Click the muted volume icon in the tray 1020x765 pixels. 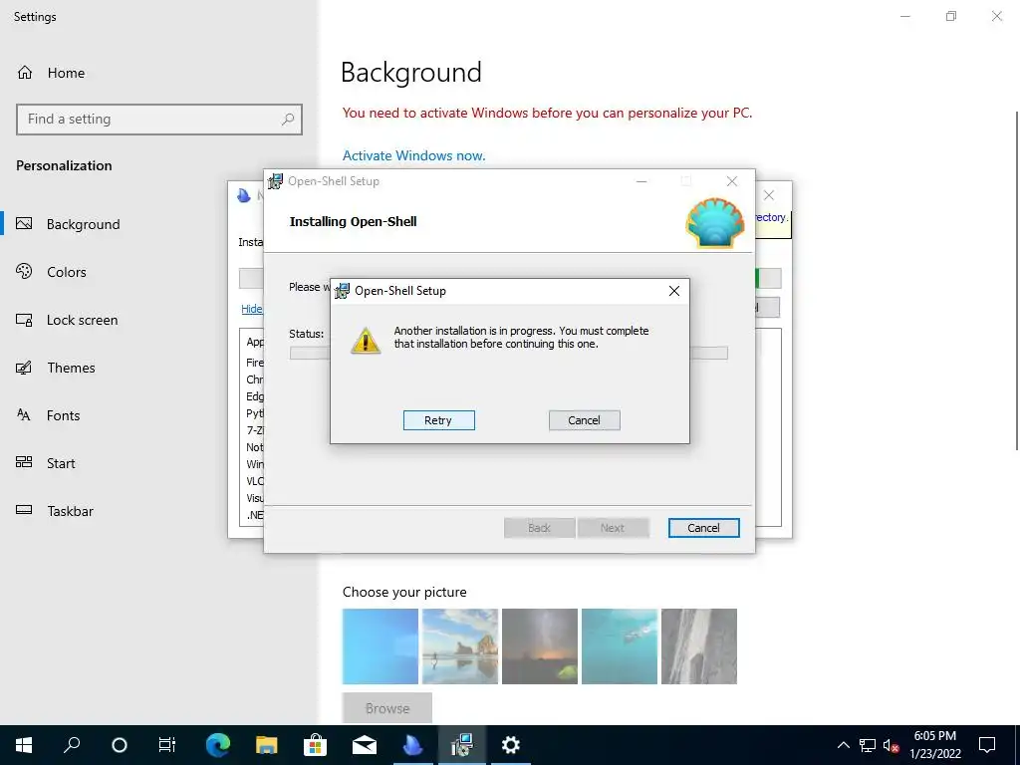pos(891,745)
